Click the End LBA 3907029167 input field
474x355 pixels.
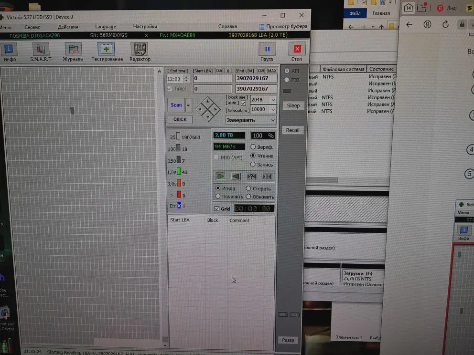256,78
